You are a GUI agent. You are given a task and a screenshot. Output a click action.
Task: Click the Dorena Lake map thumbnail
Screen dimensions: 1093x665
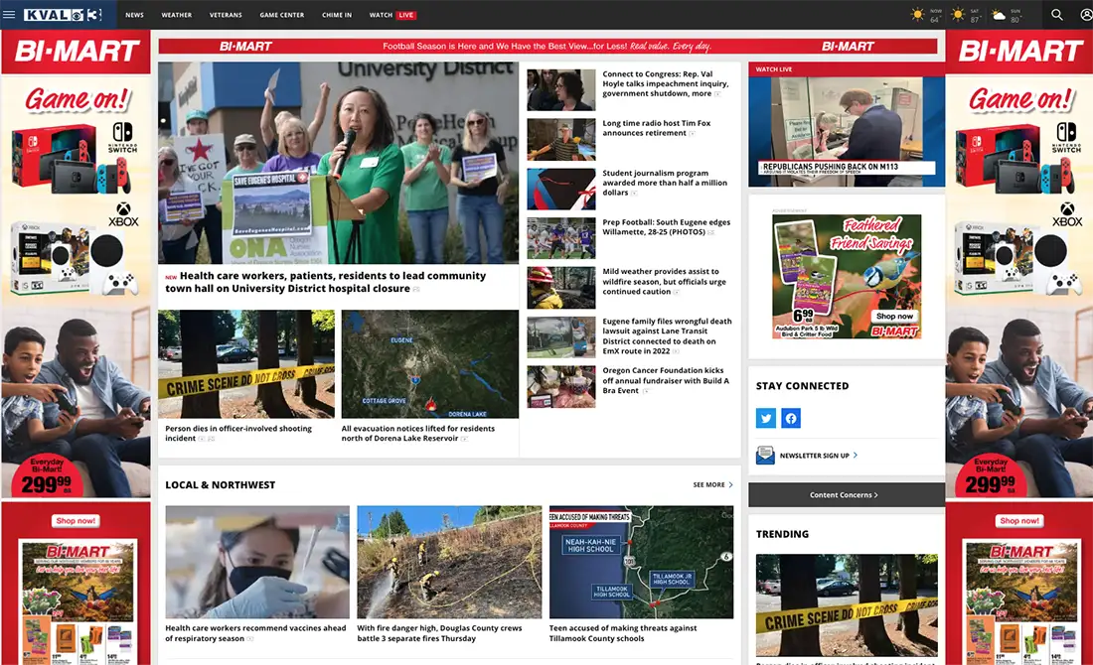429,363
